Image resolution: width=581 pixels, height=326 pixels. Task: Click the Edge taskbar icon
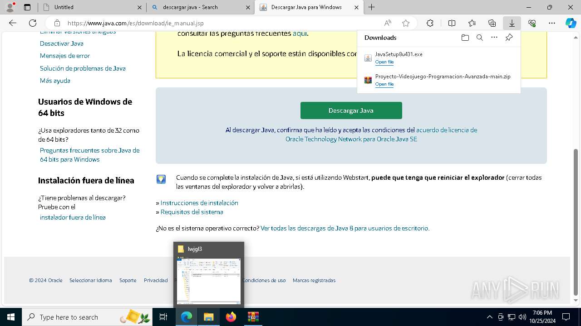pos(187,317)
